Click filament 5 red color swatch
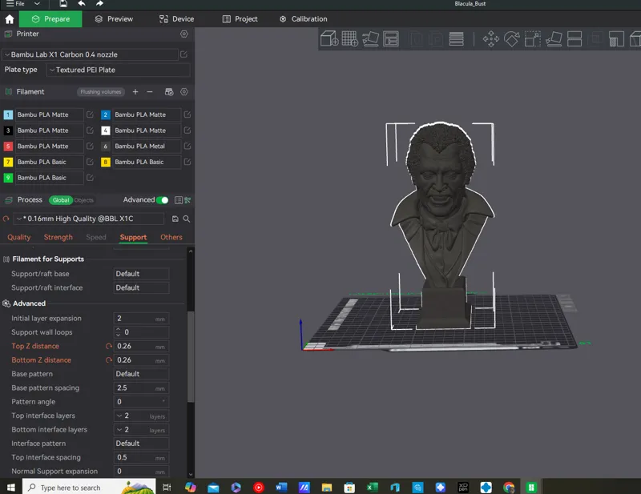Image resolution: width=641 pixels, height=494 pixels. pos(8,147)
